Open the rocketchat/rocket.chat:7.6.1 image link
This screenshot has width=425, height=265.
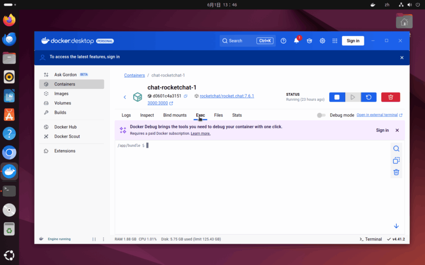click(227, 96)
